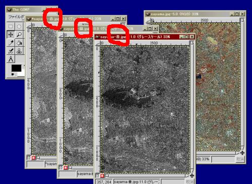Image resolution: width=252 pixels, height=184 pixels.
Task: Select the Ellipse Select tool
Action: pyautogui.click(x=19, y=26)
